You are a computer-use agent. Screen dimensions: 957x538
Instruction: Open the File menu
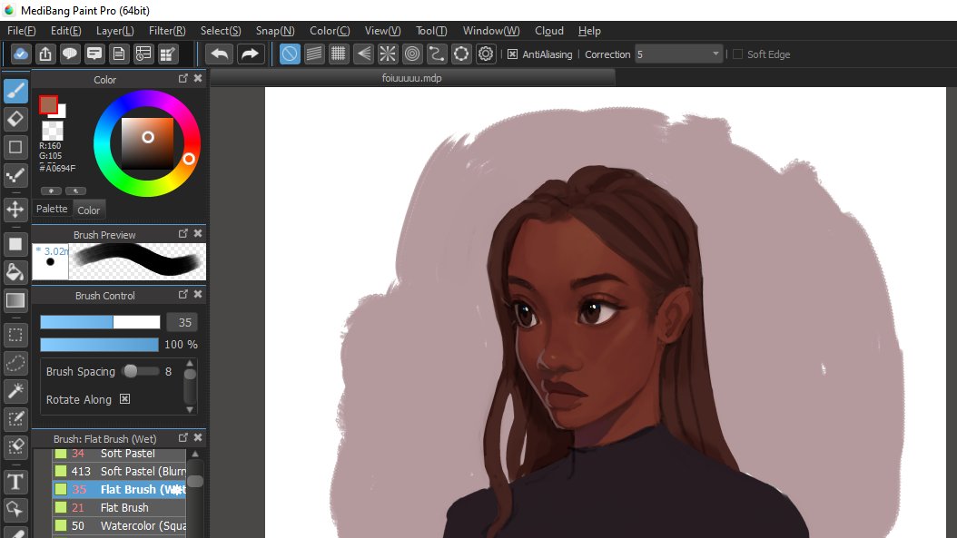tap(22, 31)
